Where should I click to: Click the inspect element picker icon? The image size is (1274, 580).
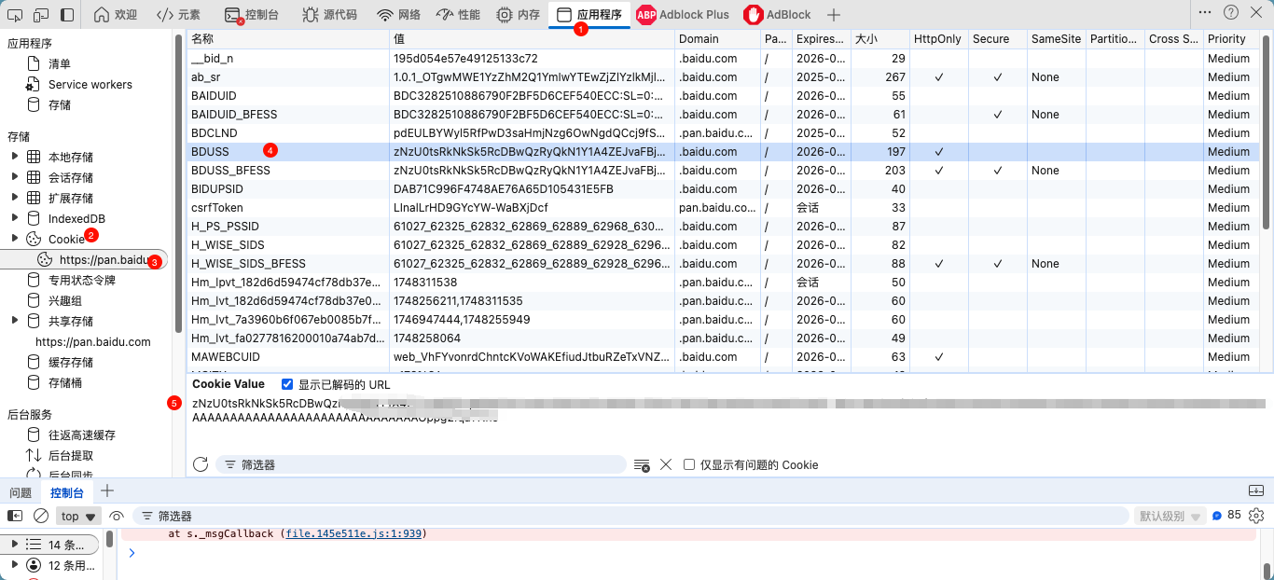tap(15, 15)
